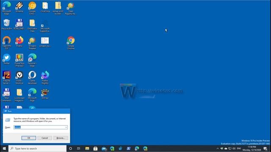Viewport: 271px width, 152px height.
Task: Expand the Open combo box history arrow
Action: (x=66, y=128)
